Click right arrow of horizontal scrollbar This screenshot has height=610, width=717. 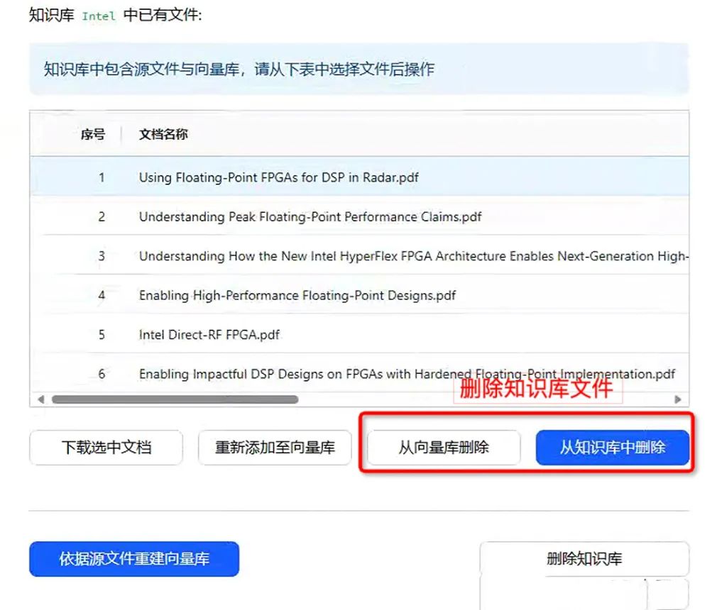pos(678,399)
